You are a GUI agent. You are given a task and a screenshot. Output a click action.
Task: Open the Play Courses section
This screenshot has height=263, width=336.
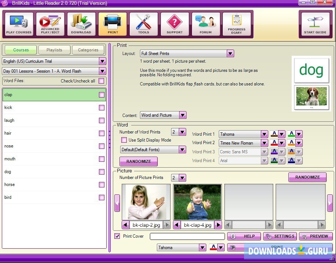(x=19, y=24)
